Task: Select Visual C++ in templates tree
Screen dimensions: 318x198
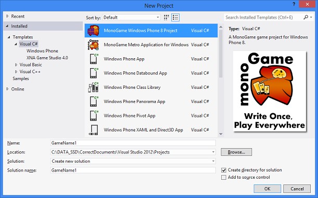Action: (x=30, y=72)
